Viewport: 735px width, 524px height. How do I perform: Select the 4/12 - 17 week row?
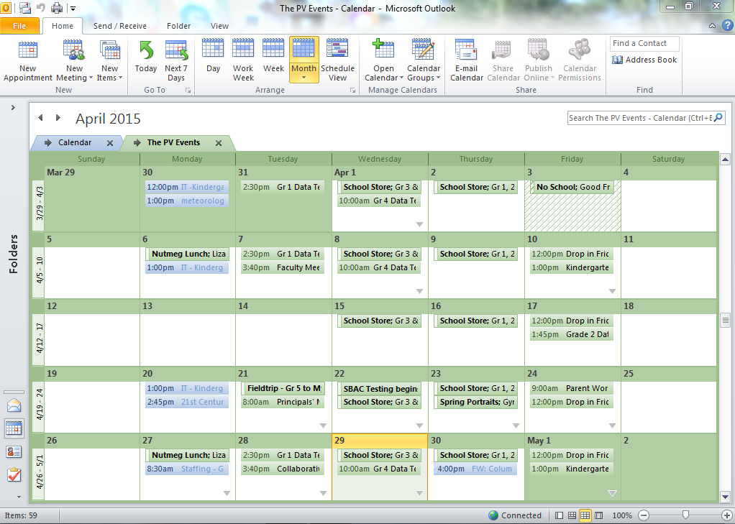click(38, 339)
